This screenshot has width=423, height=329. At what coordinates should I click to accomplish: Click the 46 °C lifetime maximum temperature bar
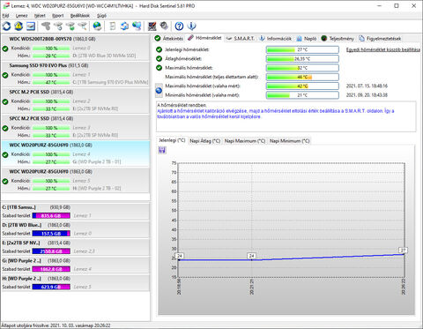[x=302, y=77]
